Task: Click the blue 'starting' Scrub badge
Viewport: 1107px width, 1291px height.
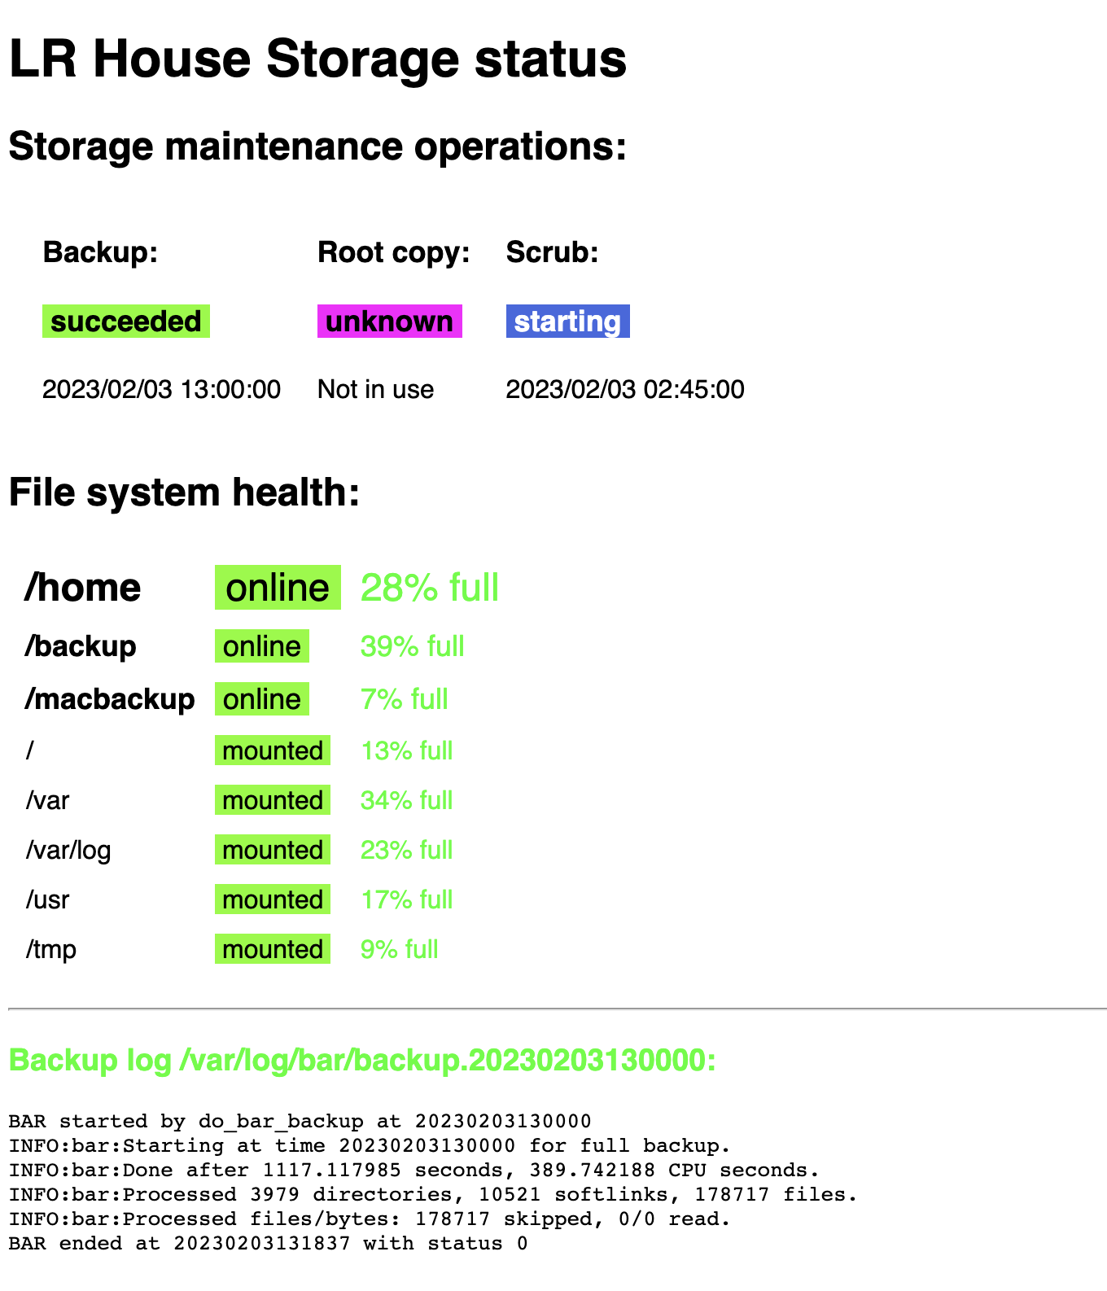Action: click(x=567, y=322)
